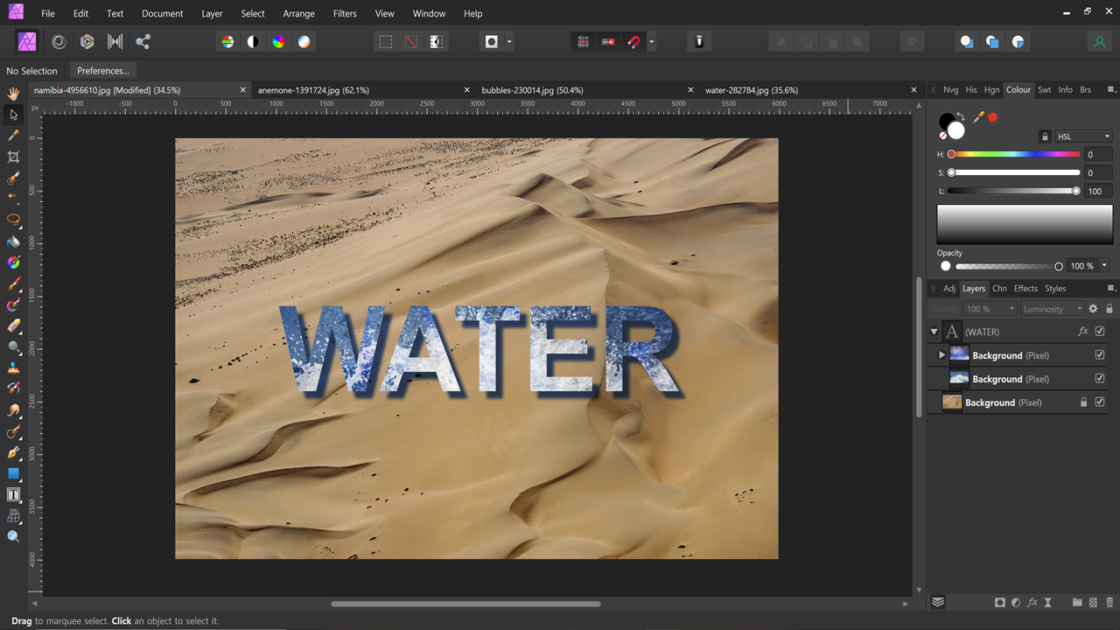Select the View hand tool
This screenshot has width=1120, height=630.
(x=13, y=93)
